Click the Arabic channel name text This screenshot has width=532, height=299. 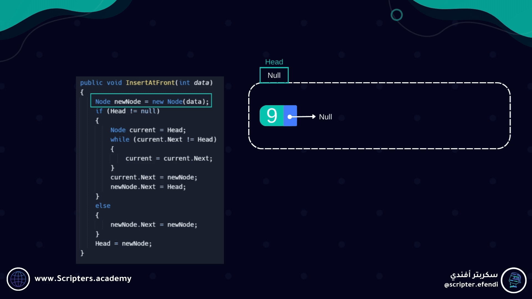click(x=474, y=275)
